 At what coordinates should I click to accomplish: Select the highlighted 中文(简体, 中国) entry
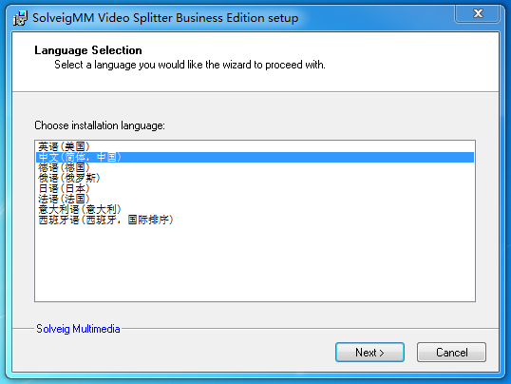point(255,157)
